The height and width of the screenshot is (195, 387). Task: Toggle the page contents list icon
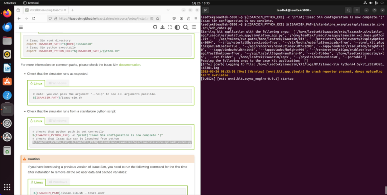pos(194,27)
